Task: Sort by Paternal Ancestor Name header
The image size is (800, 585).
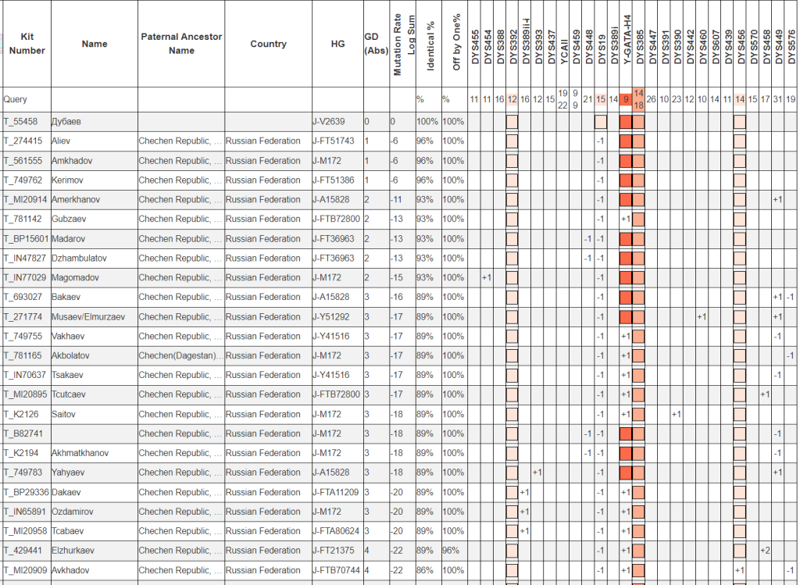Action: (x=181, y=44)
